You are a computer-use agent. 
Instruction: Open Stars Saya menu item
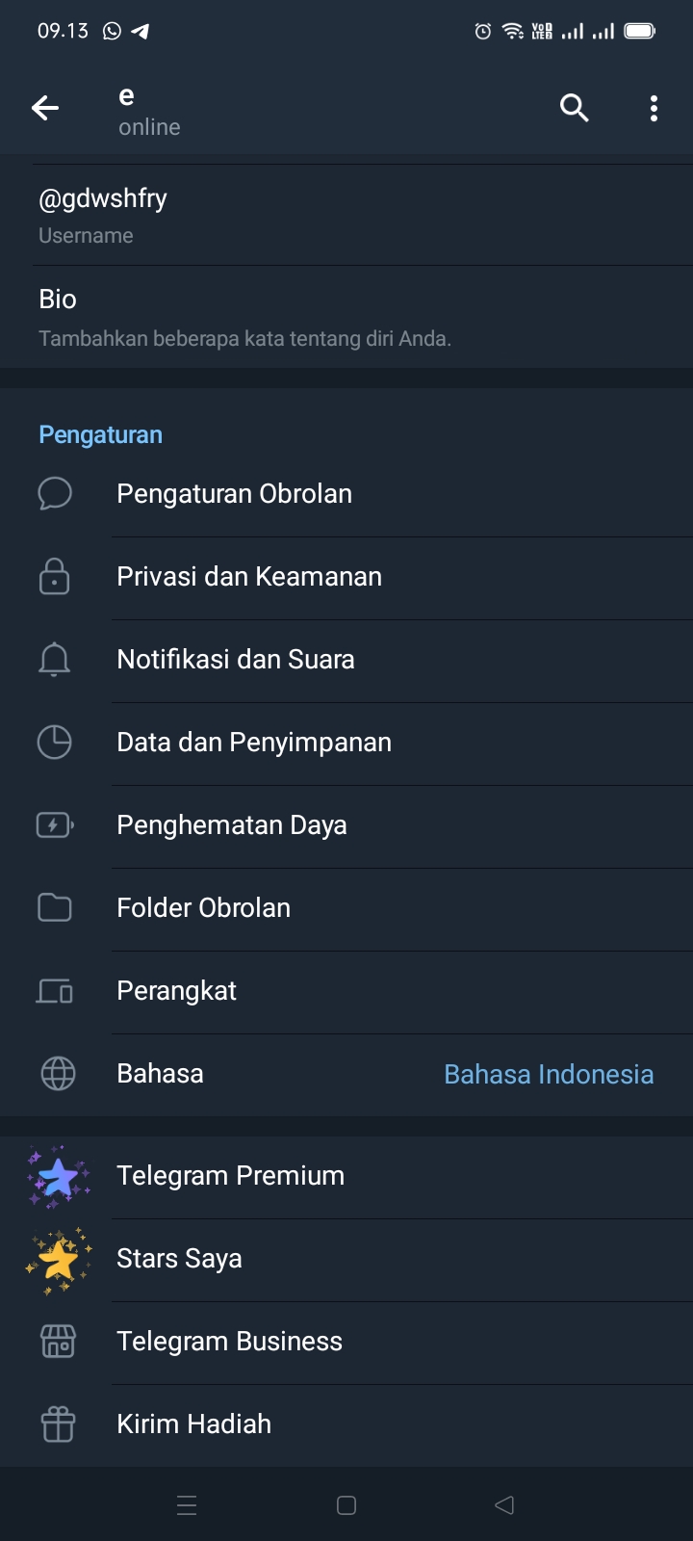click(180, 1259)
